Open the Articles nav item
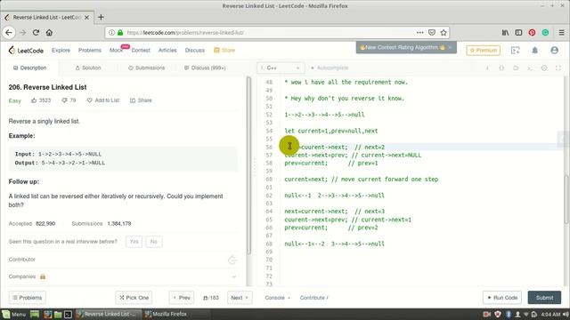This screenshot has height=320, width=570. pos(167,51)
